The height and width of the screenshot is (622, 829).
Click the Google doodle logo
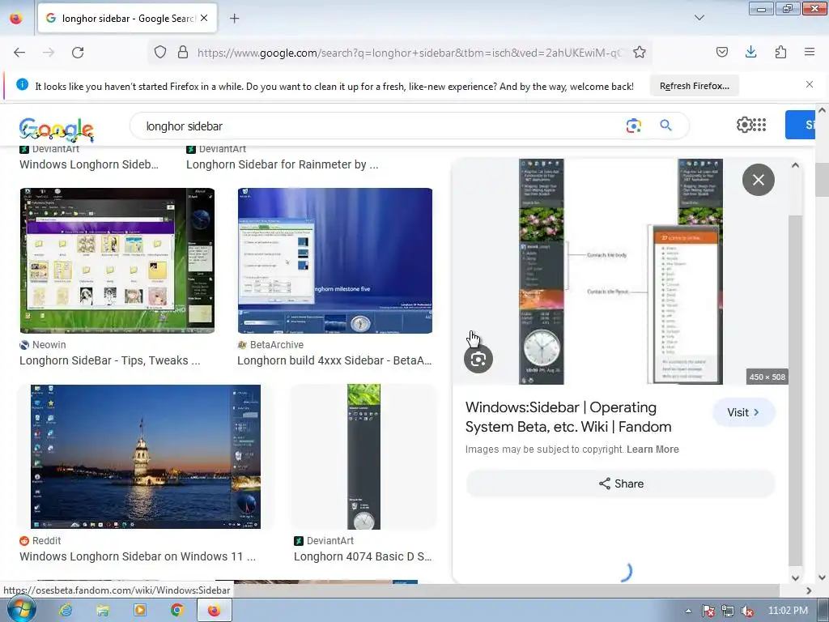coord(56,130)
